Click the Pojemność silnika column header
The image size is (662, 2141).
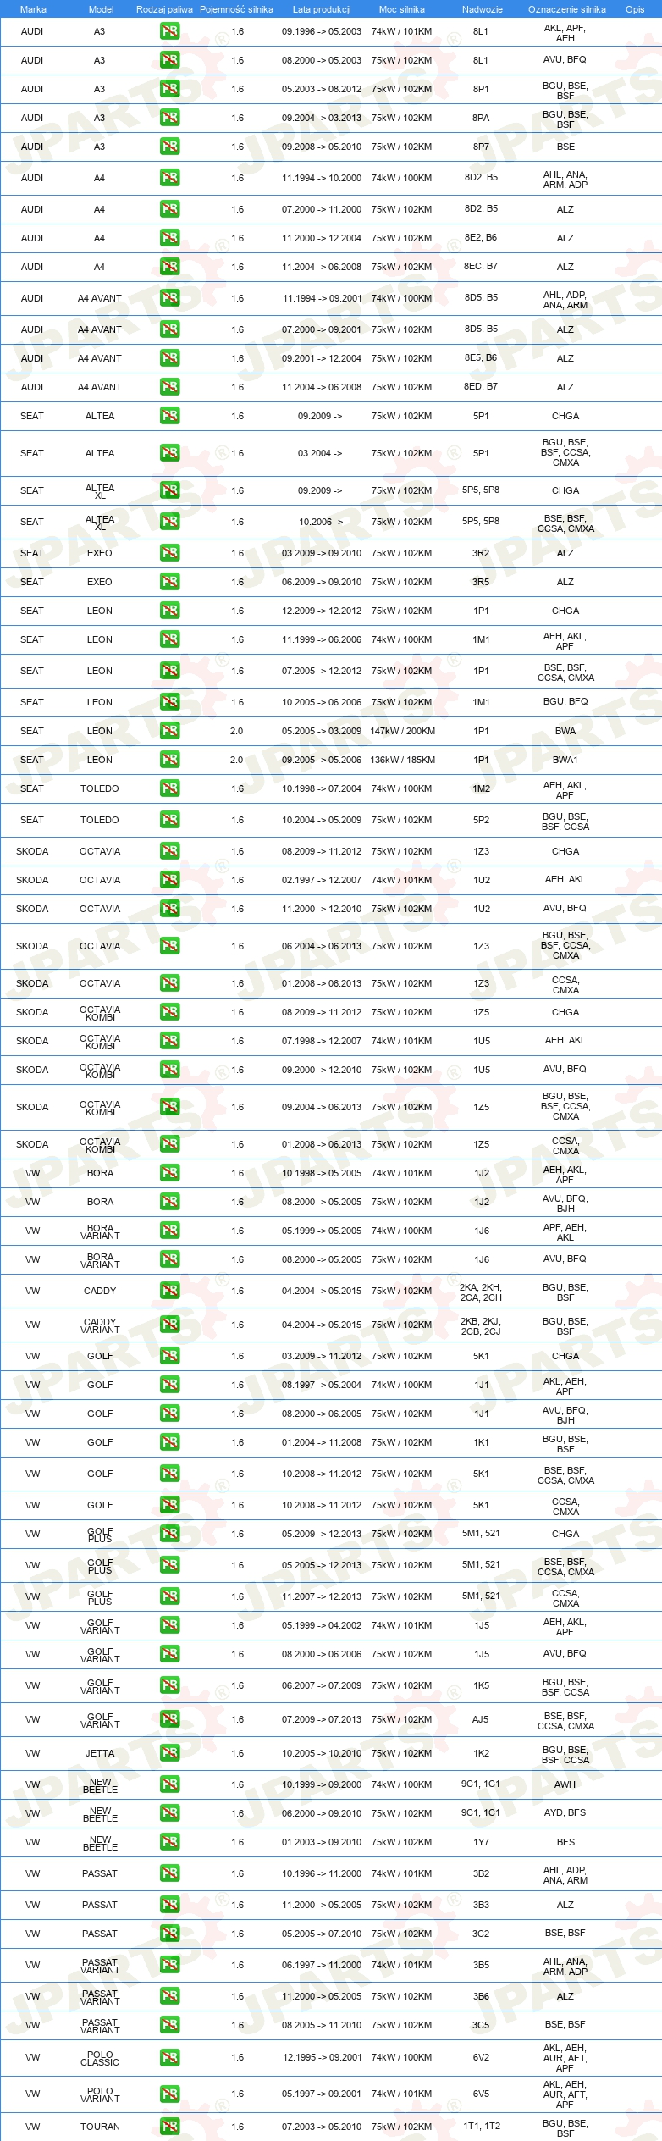coord(236,9)
